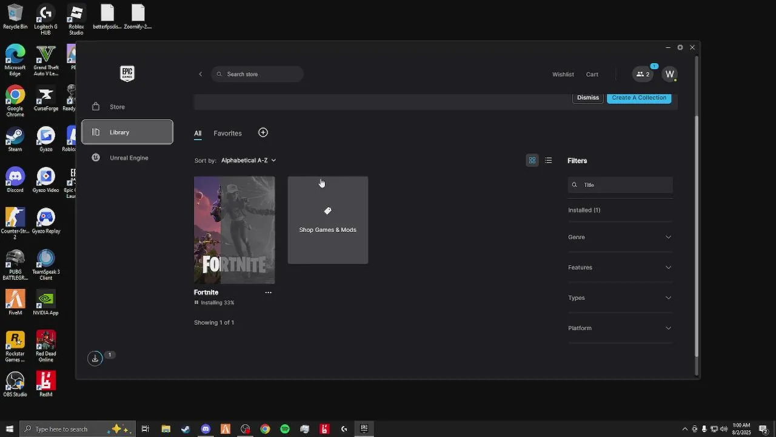
Task: Open Microsoft Edge desktop shortcut
Action: pyautogui.click(x=15, y=60)
